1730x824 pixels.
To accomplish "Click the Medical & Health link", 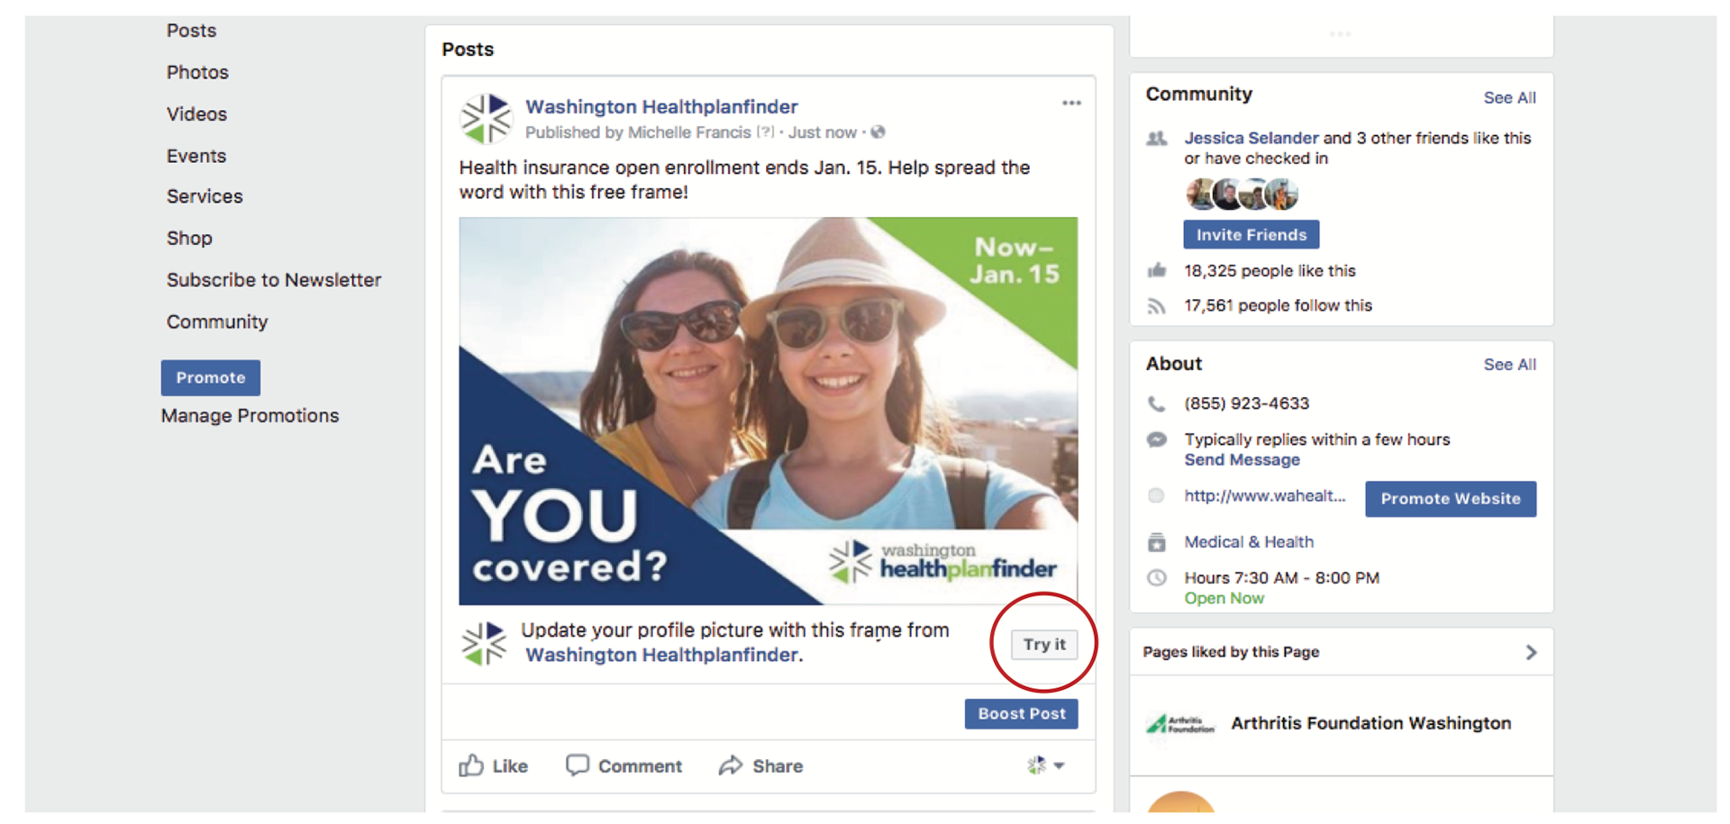I will [x=1249, y=542].
